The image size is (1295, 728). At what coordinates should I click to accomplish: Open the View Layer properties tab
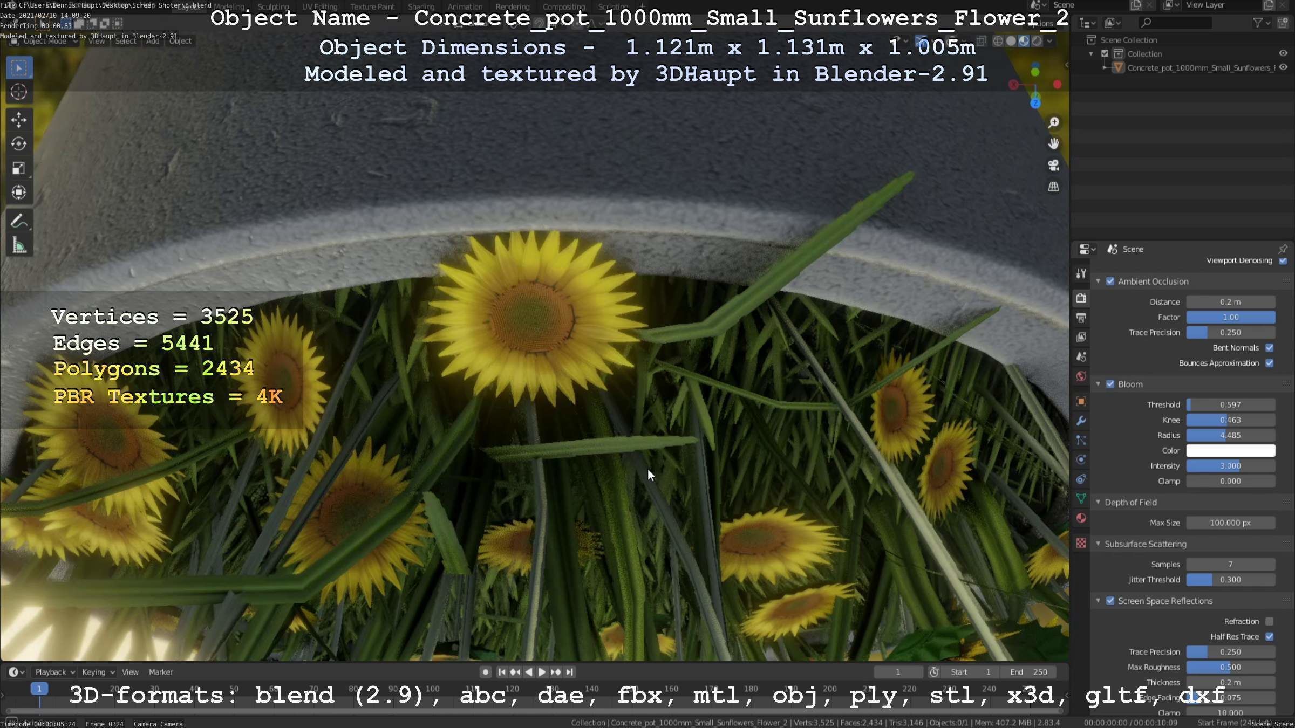pyautogui.click(x=1081, y=337)
